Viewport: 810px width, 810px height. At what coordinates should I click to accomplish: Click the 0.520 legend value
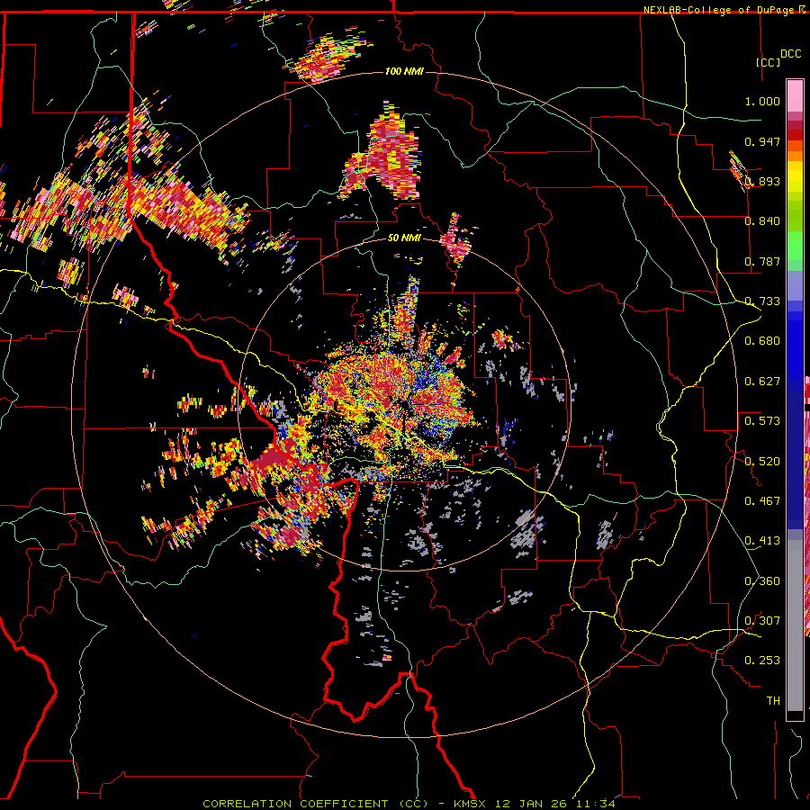click(762, 462)
